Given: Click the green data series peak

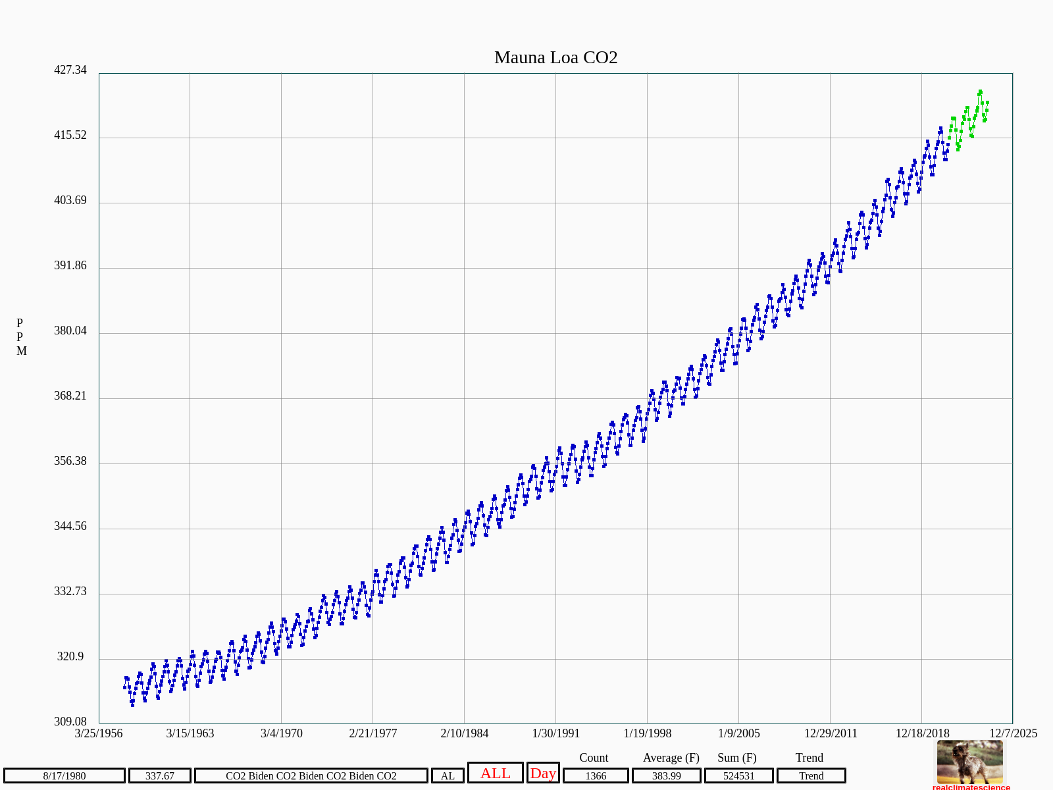Looking at the screenshot, I should pos(980,92).
